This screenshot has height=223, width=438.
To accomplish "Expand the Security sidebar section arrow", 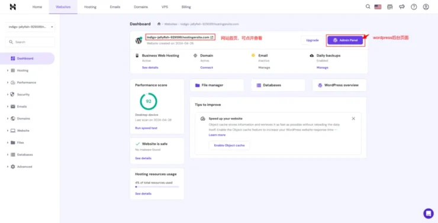I will click(x=8, y=95).
